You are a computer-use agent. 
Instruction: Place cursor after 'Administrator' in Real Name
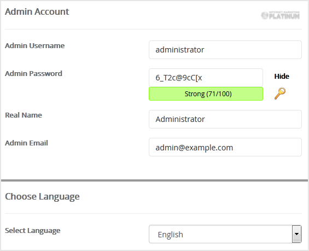tap(206, 119)
